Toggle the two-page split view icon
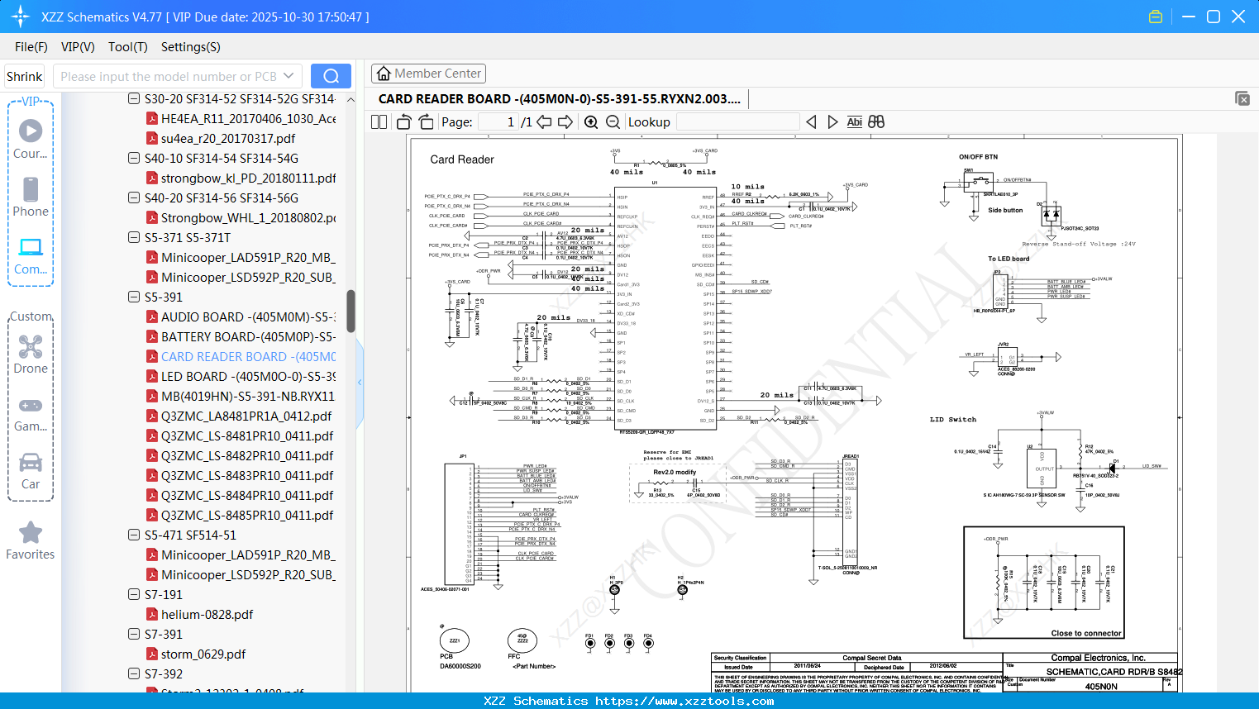This screenshot has width=1259, height=709. [379, 122]
